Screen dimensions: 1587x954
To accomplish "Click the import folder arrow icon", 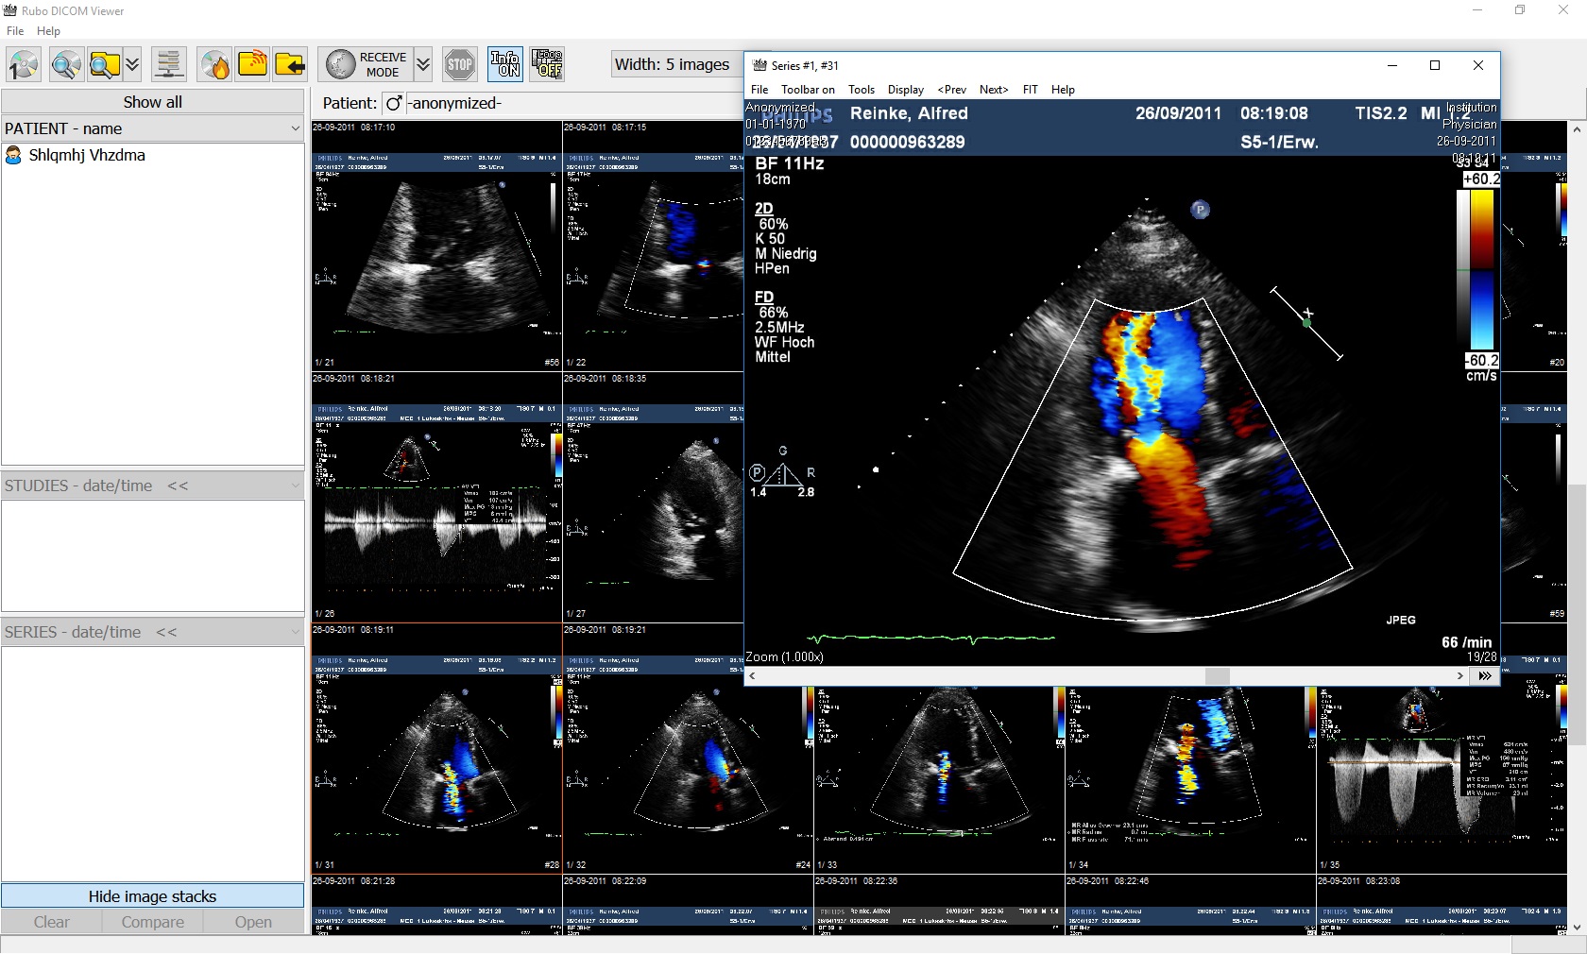I will 290,64.
